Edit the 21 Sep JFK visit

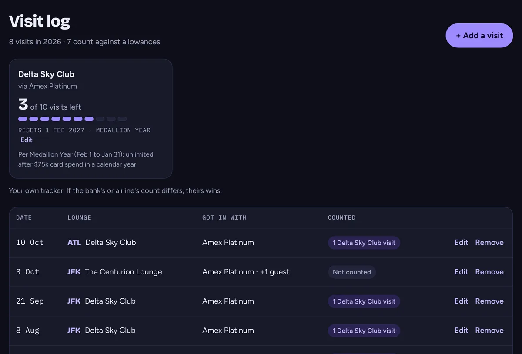click(x=461, y=301)
